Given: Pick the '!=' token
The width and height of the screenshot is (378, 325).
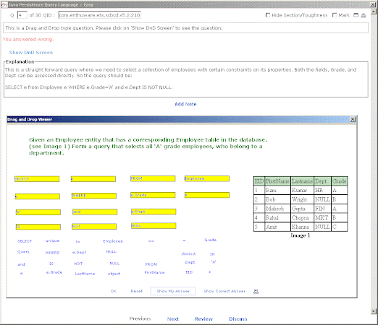Looking at the screenshot, I should point(77,242).
